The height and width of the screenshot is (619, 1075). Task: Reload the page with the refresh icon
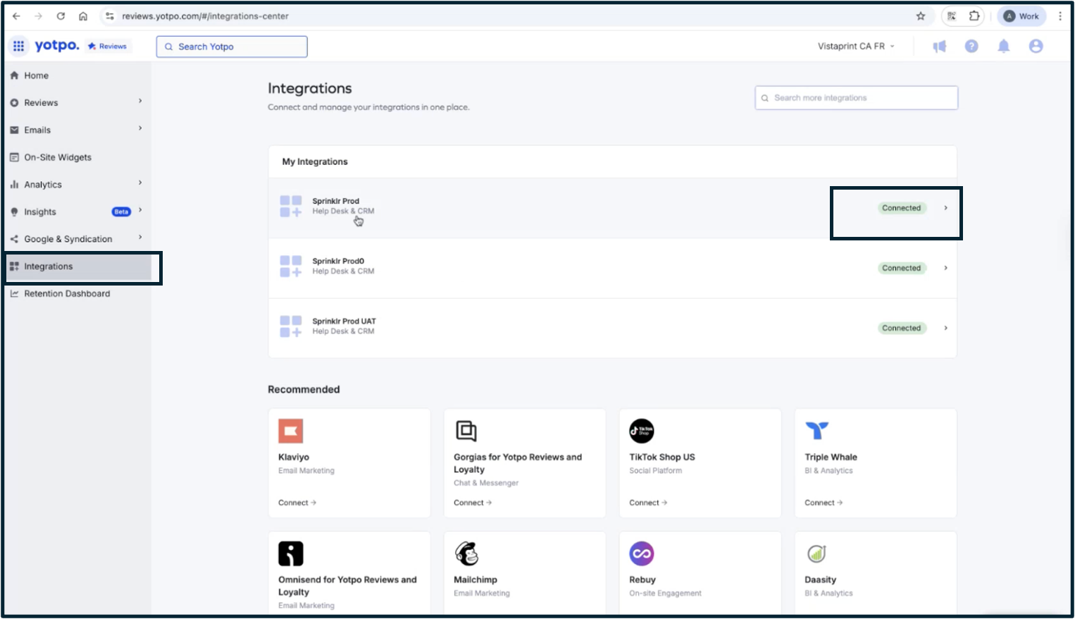point(61,16)
